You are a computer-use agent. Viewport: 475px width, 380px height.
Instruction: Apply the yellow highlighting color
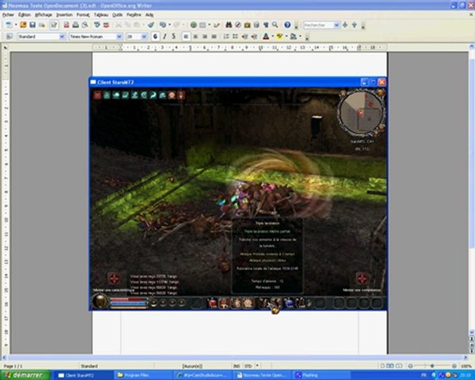[x=280, y=36]
